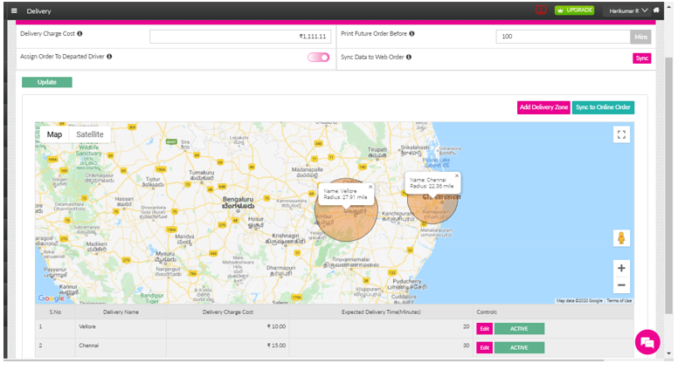
Task: Switch to Satellite view tab
Action: pos(90,134)
